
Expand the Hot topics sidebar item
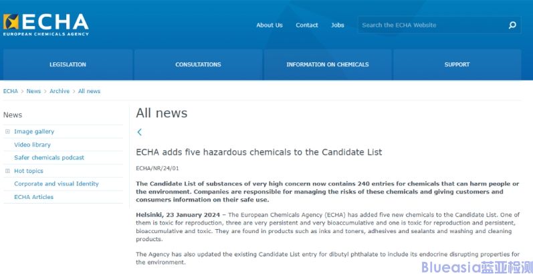(x=7, y=171)
